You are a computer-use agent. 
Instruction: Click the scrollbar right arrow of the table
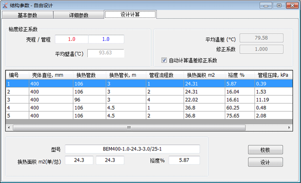pyautogui.click(x=289, y=127)
